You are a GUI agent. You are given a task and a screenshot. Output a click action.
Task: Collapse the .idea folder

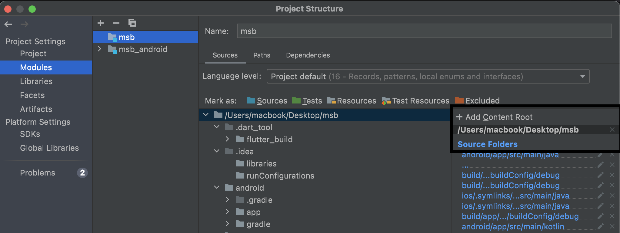coord(217,151)
